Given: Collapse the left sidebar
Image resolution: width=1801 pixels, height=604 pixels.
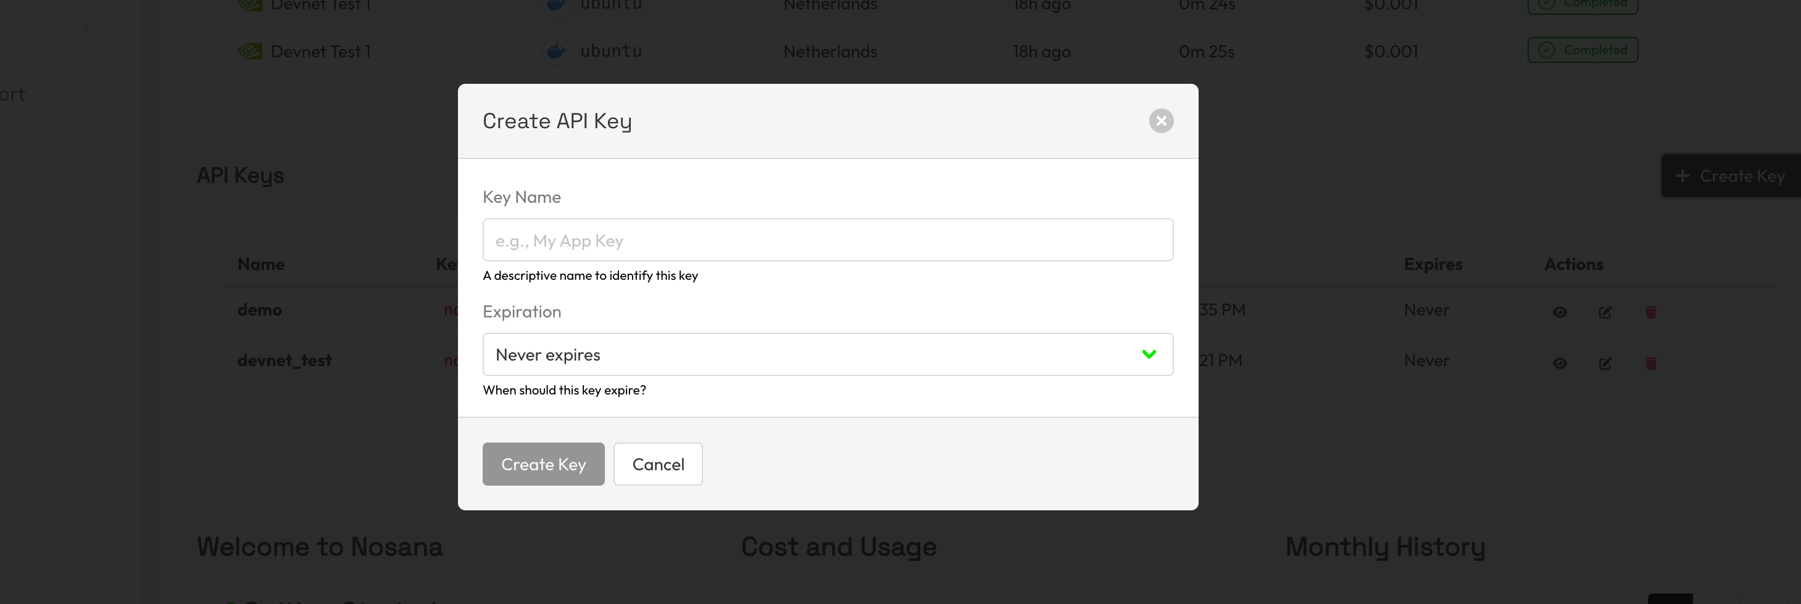Looking at the screenshot, I should click(x=86, y=27).
